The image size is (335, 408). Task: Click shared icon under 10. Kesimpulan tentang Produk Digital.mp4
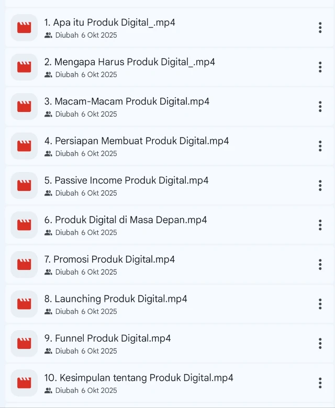(x=48, y=391)
